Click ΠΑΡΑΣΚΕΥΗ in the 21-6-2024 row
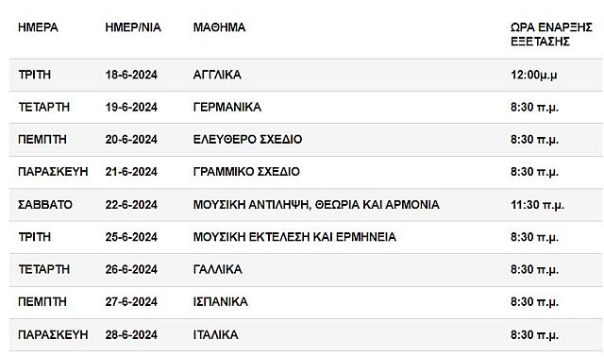 coord(53,172)
